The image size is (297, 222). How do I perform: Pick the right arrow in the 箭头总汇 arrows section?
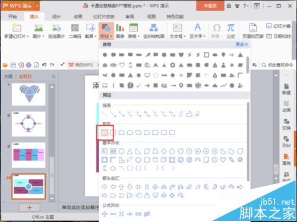[x=105, y=187]
